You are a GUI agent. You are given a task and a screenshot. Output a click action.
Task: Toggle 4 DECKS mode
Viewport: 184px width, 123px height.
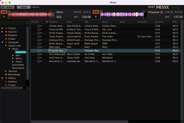click(35, 7)
